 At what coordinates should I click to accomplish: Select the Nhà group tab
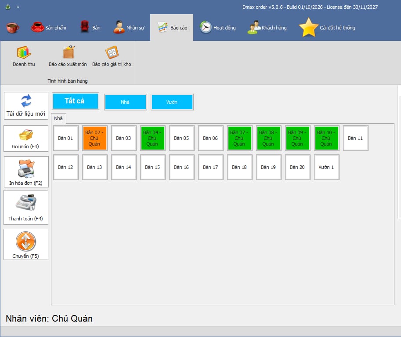click(58, 118)
